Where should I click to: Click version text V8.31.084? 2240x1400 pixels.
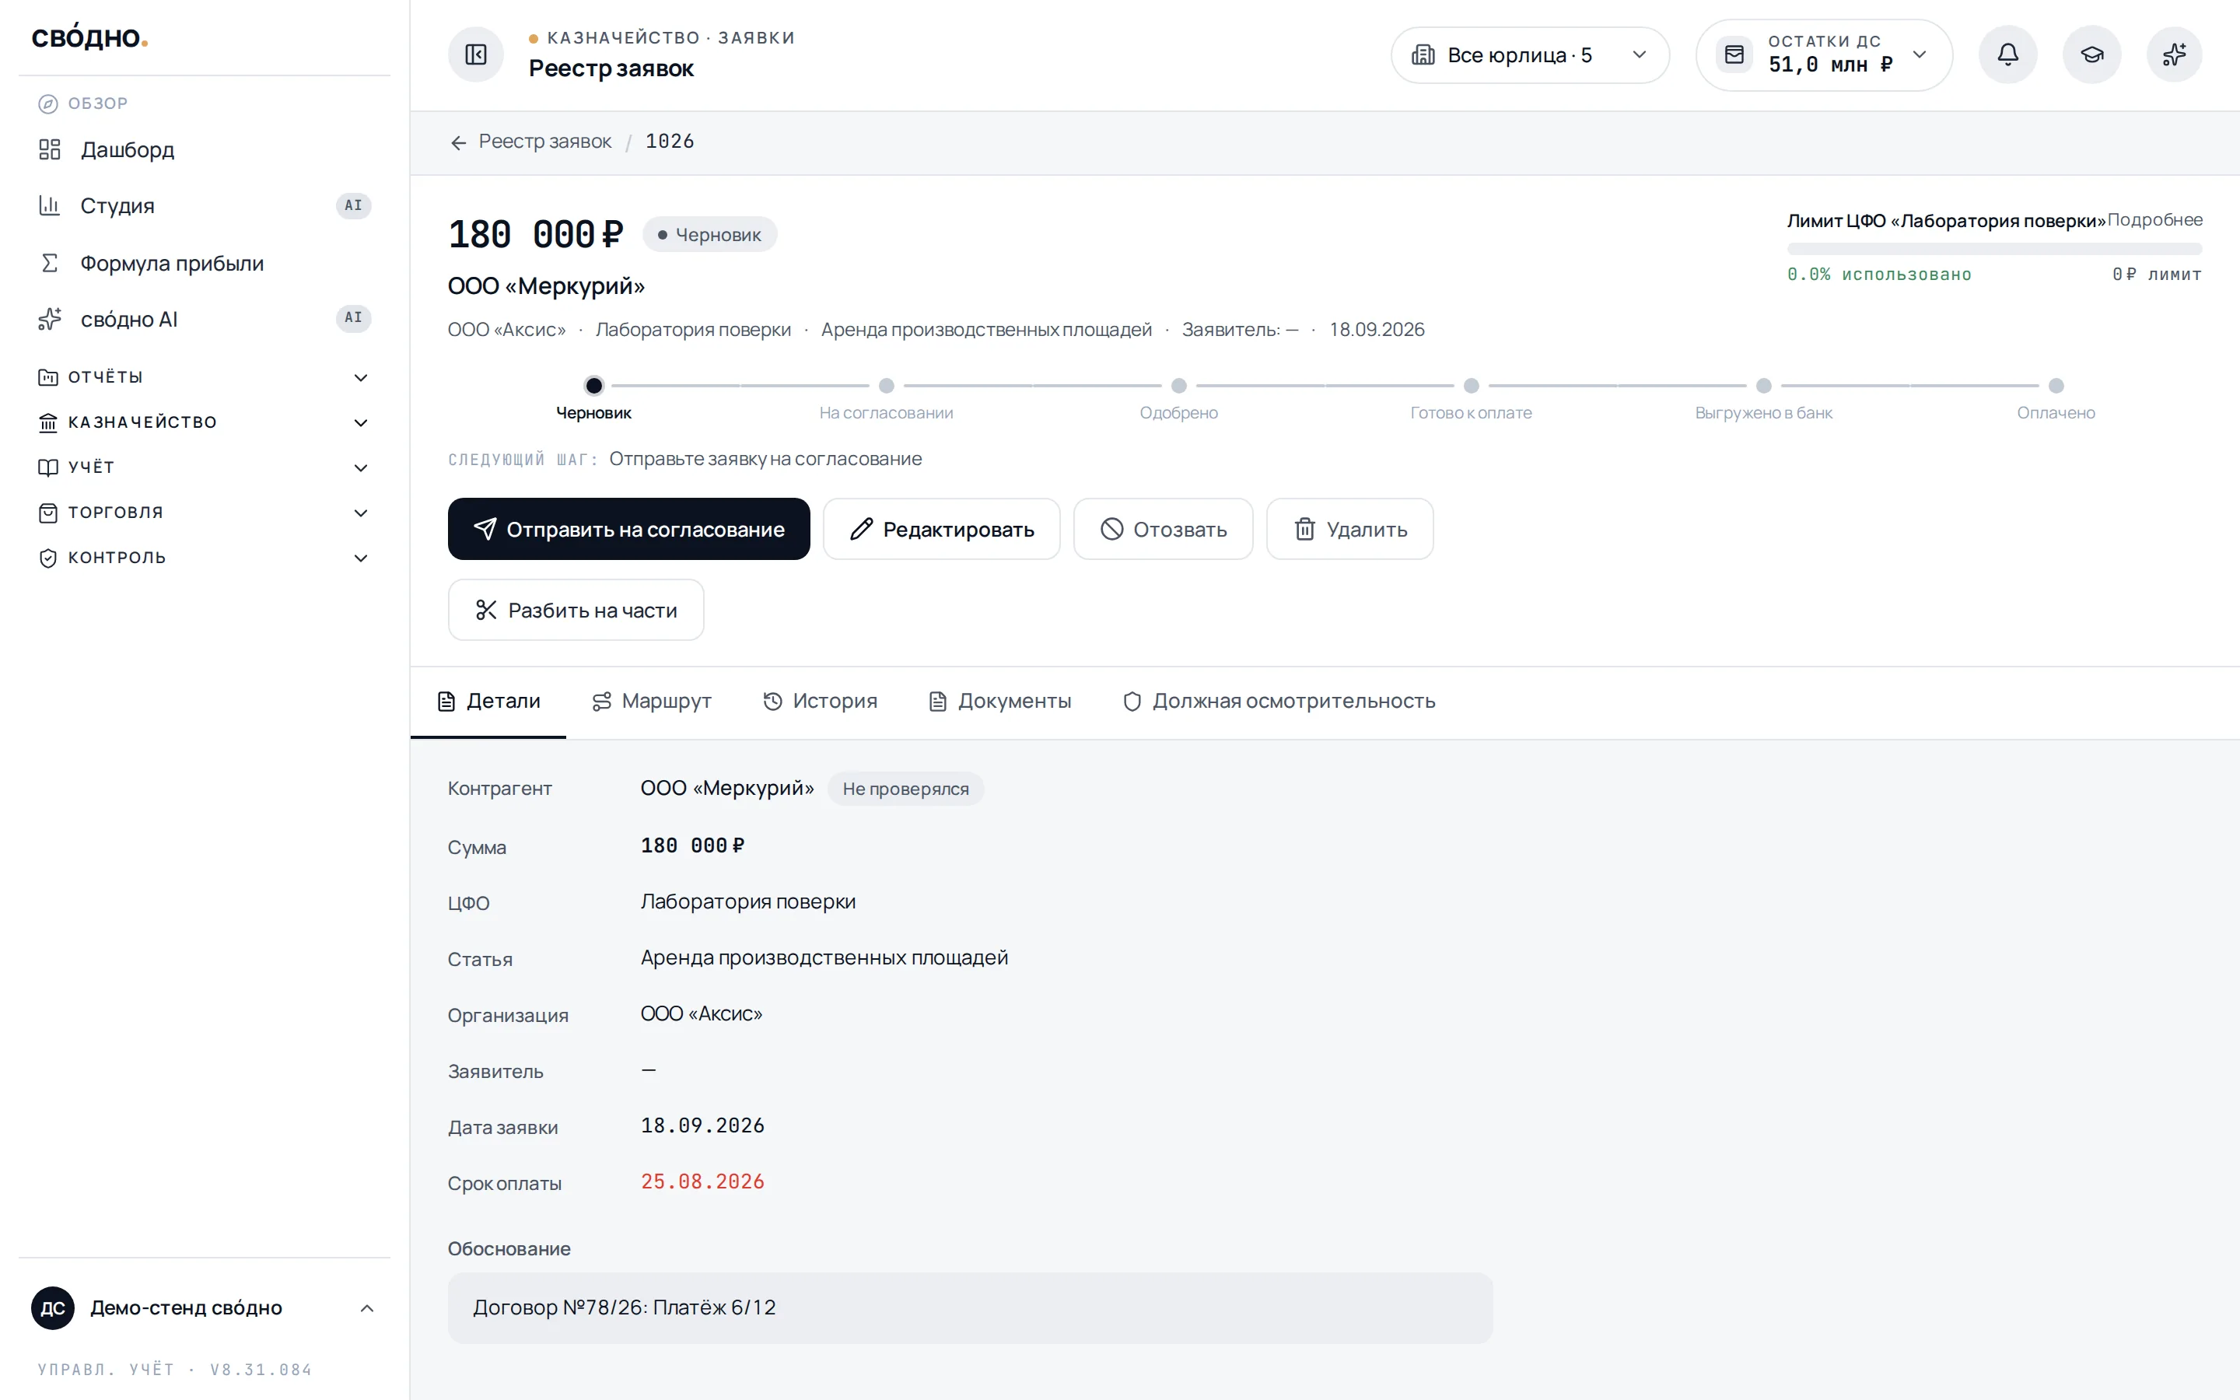[x=261, y=1370]
